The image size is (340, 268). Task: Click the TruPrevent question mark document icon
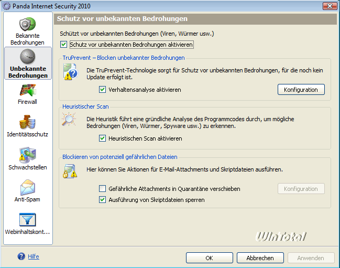click(x=70, y=72)
